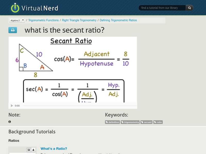The image size is (206, 154).
Task: Click the Algebra 2 breadcrumb button
Action: point(15,20)
